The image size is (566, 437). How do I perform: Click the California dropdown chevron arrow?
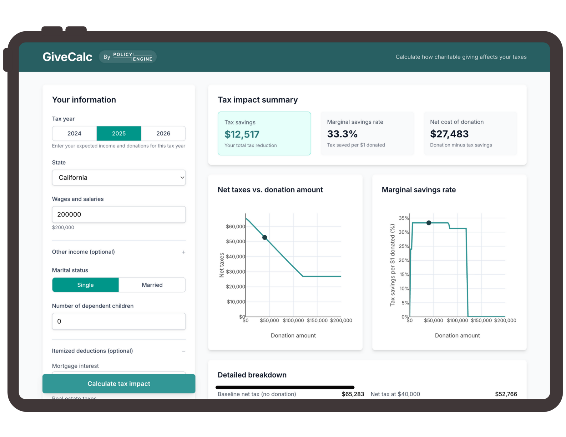pos(182,178)
